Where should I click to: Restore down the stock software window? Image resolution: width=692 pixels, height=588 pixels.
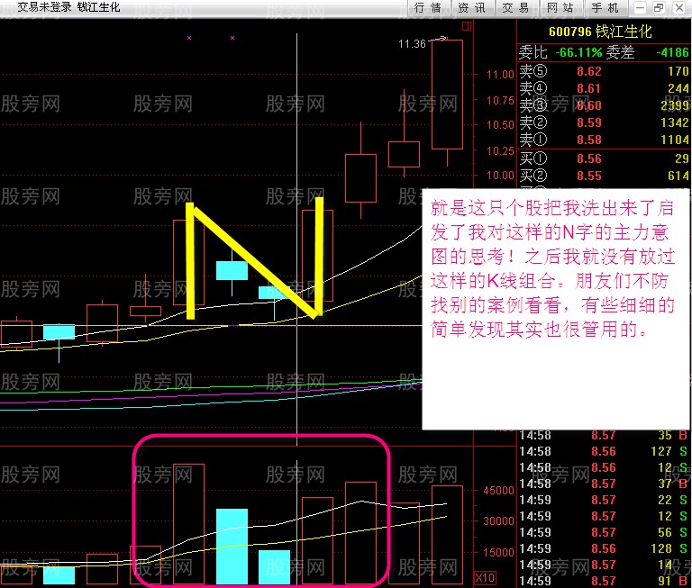click(x=660, y=7)
